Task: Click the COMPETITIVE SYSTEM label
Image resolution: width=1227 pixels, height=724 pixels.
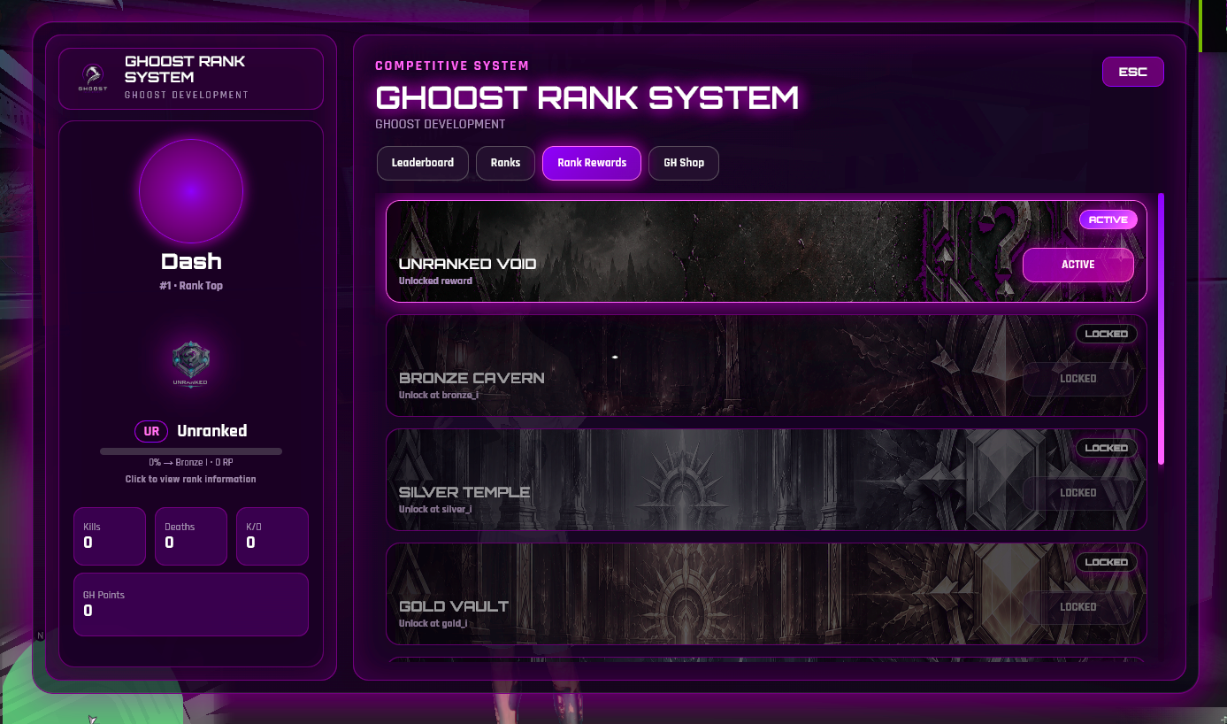Action: pyautogui.click(x=452, y=65)
